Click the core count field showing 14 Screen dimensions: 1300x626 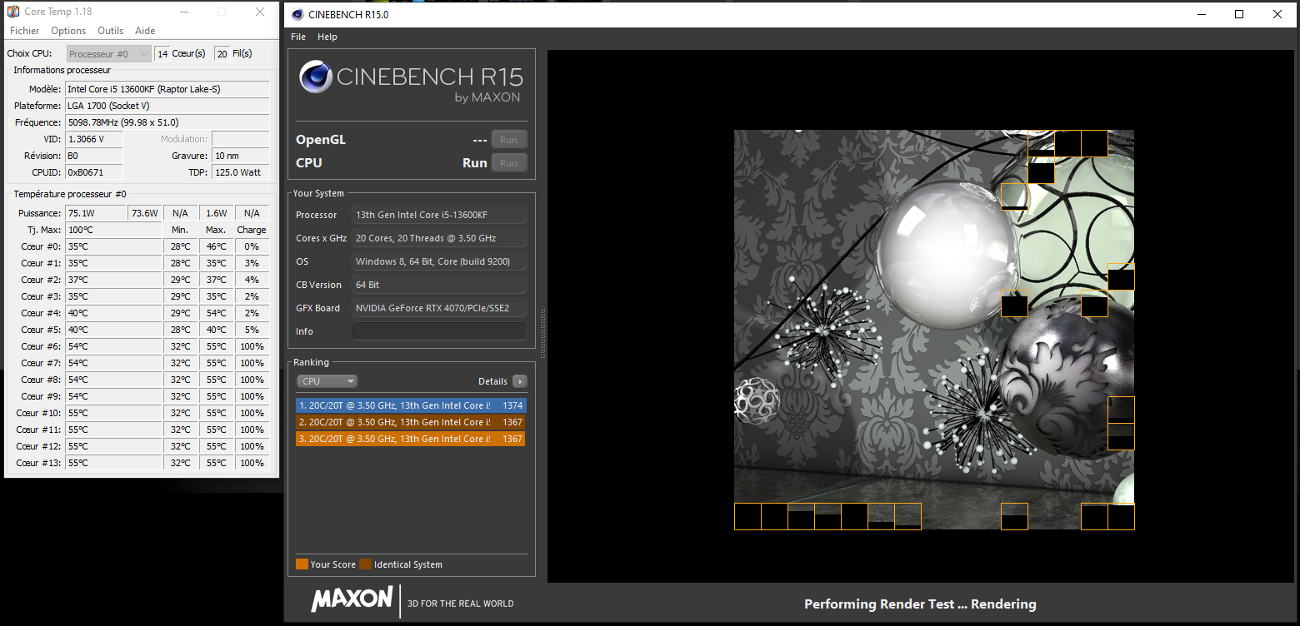pos(162,53)
